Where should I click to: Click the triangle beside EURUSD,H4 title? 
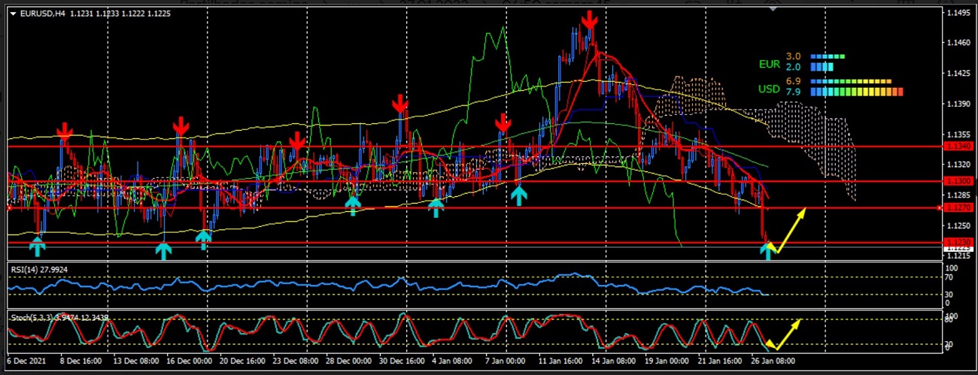pyautogui.click(x=13, y=13)
